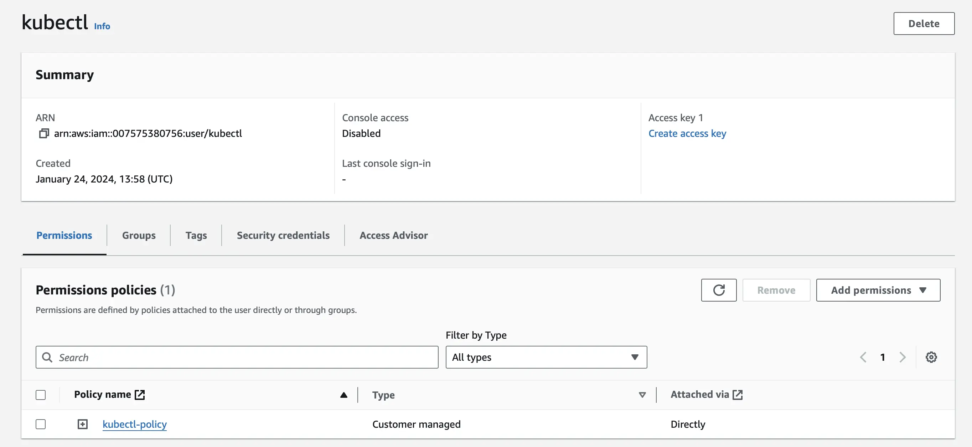Open Policy name external link icon
Viewport: 972px width, 447px height.
(x=140, y=395)
